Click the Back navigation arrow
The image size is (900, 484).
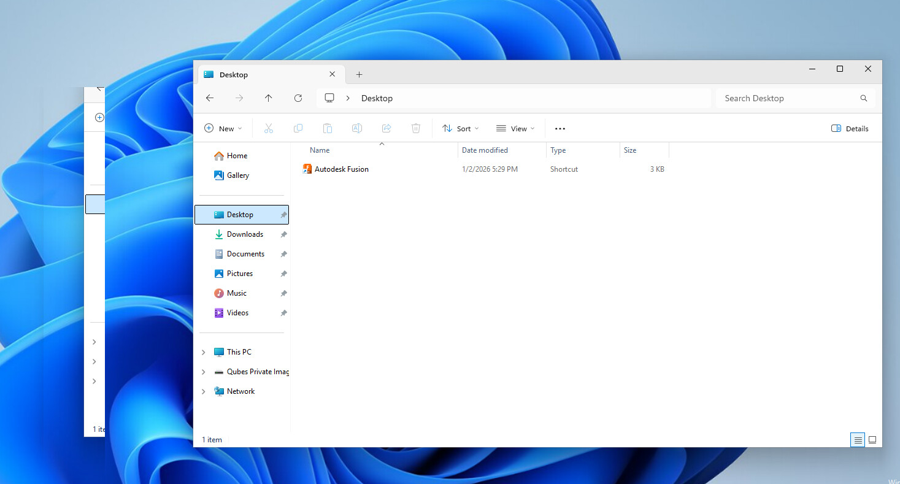point(210,98)
